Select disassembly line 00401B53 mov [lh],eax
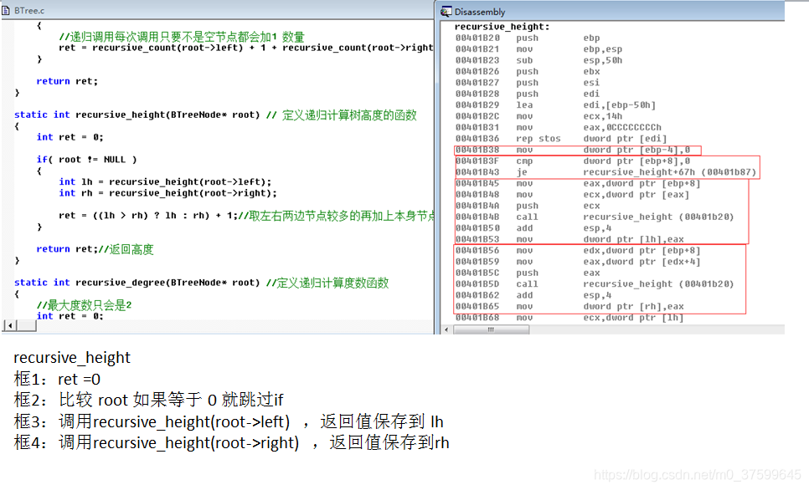Image resolution: width=809 pixels, height=490 pixels. coord(569,240)
